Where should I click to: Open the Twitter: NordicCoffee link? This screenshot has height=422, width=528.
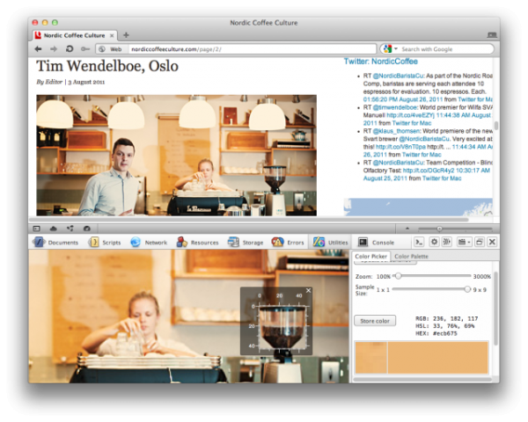click(382, 62)
